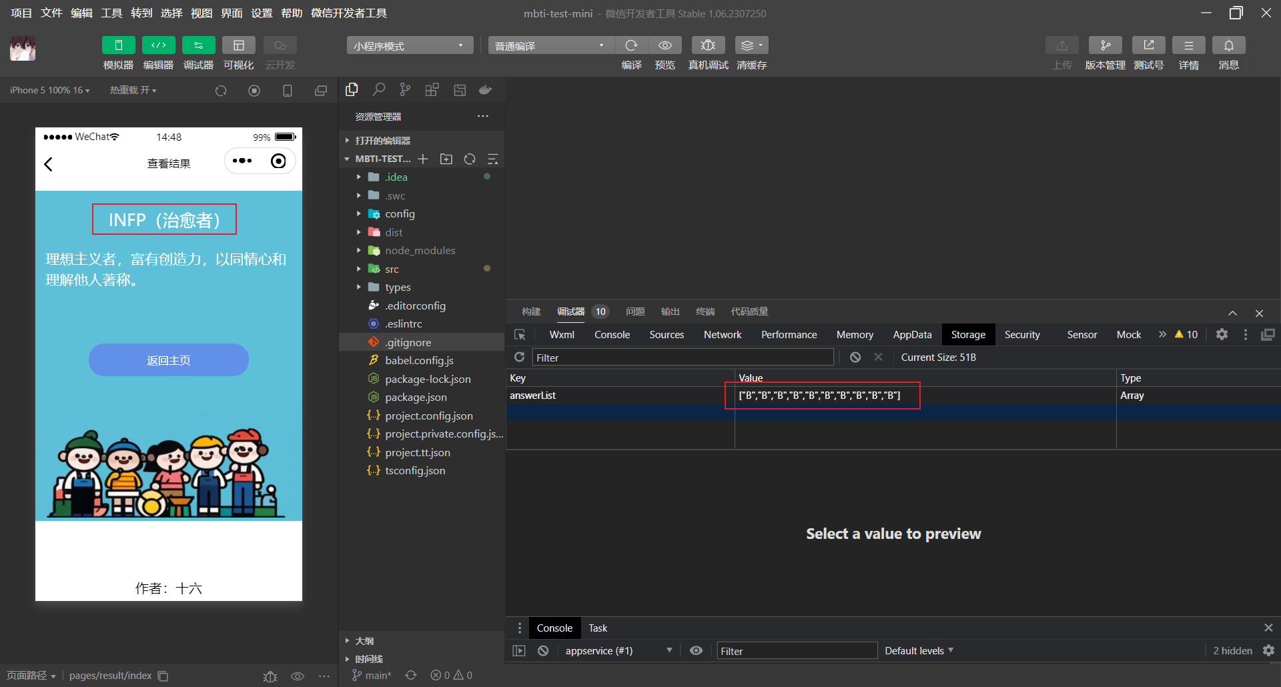Screen dimensions: 1281x687
Task: Toggle the console live expression eye
Action: (x=696, y=650)
